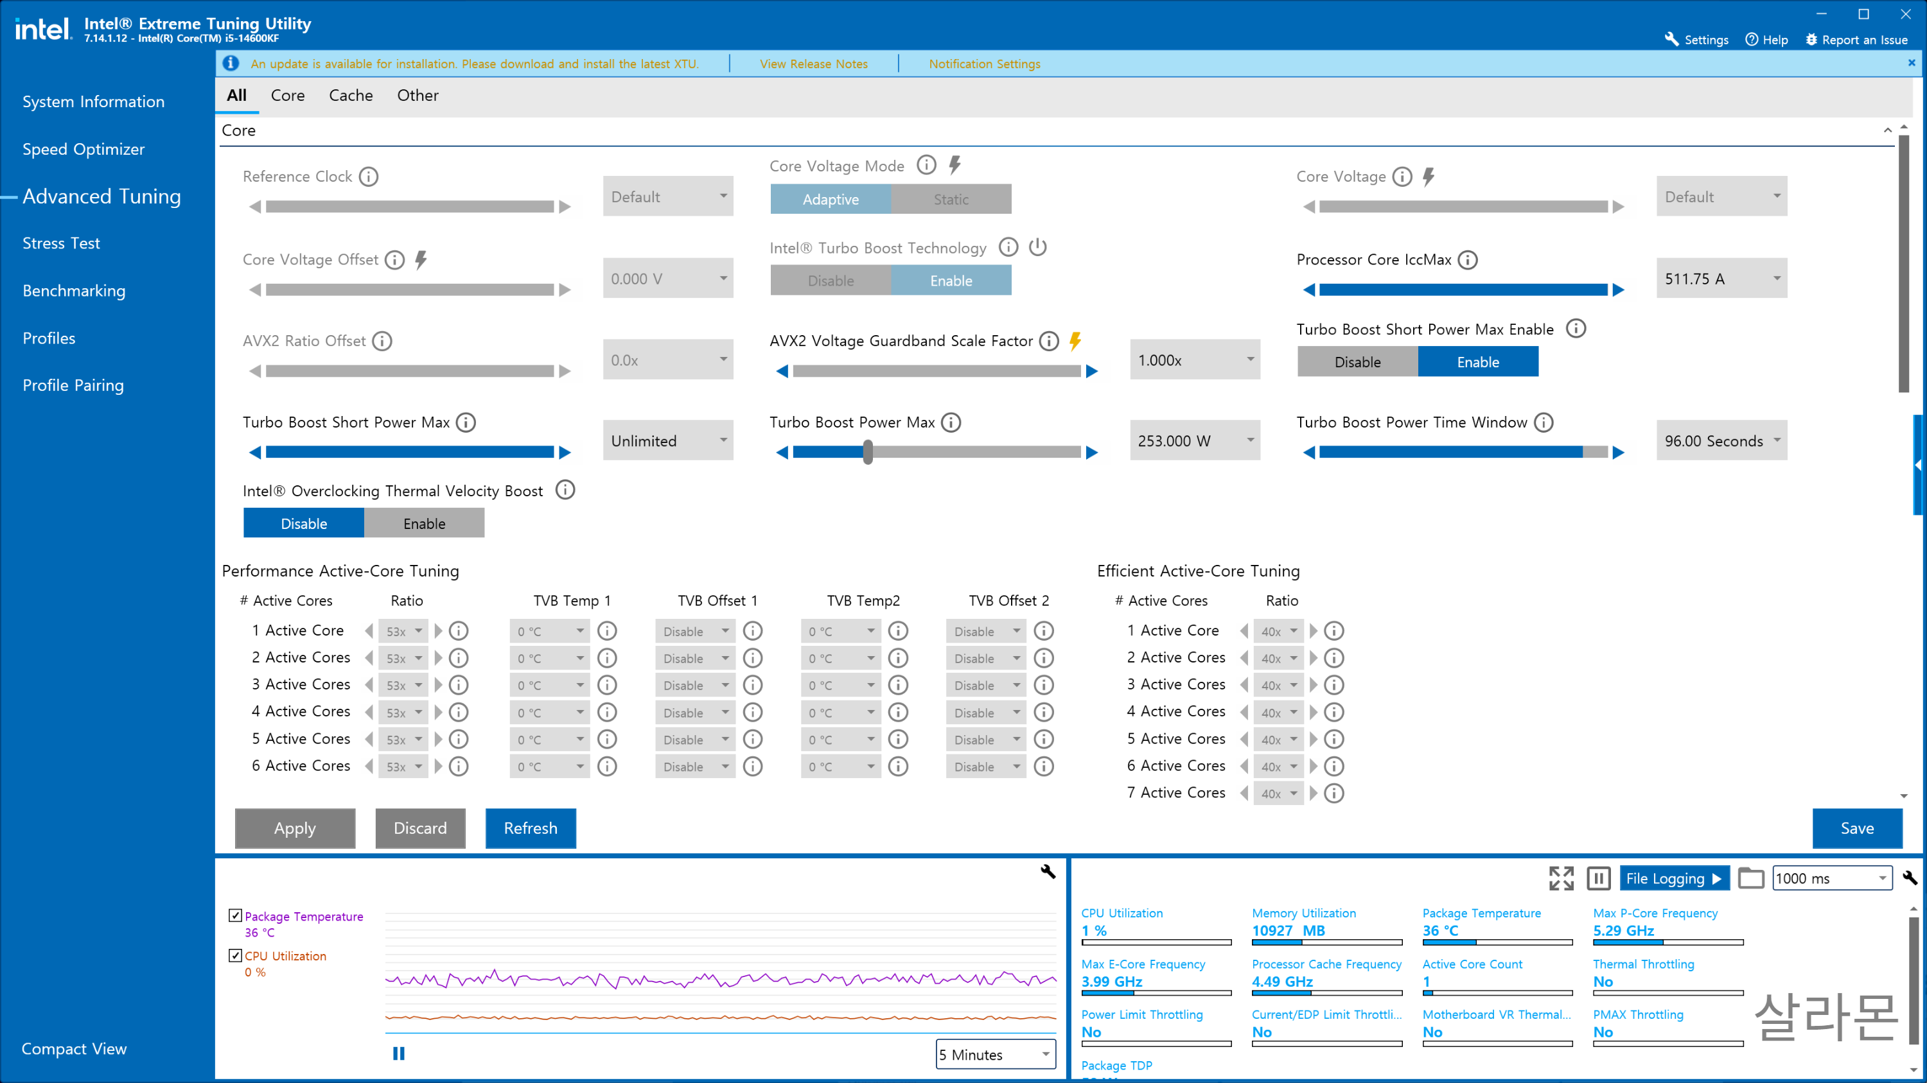The height and width of the screenshot is (1083, 1927).
Task: Pause the graph with the blue pause button
Action: [399, 1054]
